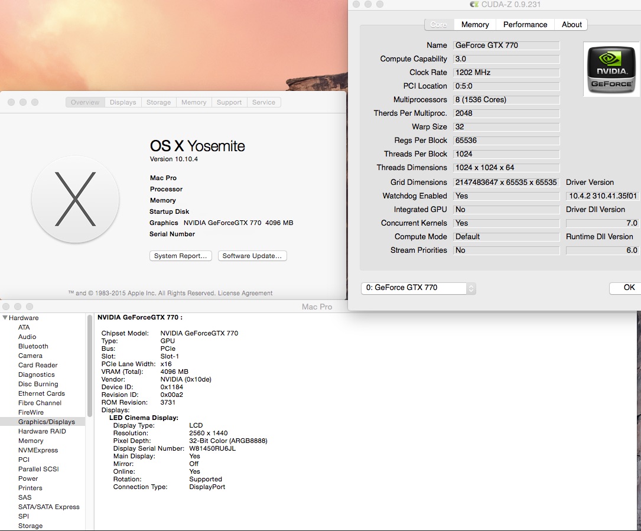Collapse the Hardware tree section
Viewport: 641px width, 531px height.
click(x=5, y=318)
